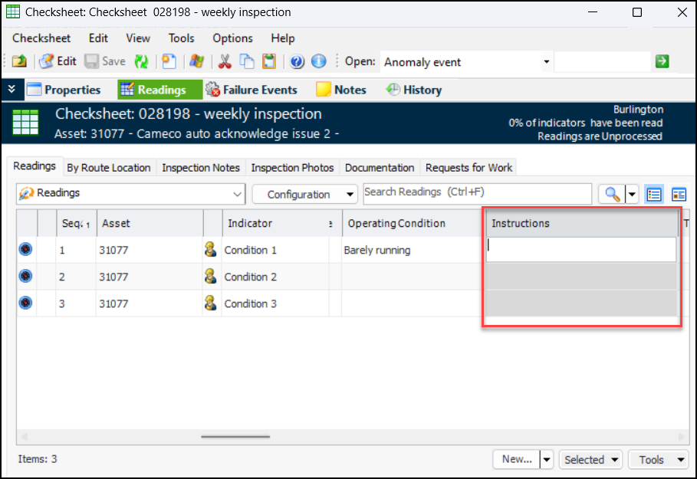The width and height of the screenshot is (697, 479).
Task: Switch to the Inspection Photos tab
Action: tap(292, 168)
